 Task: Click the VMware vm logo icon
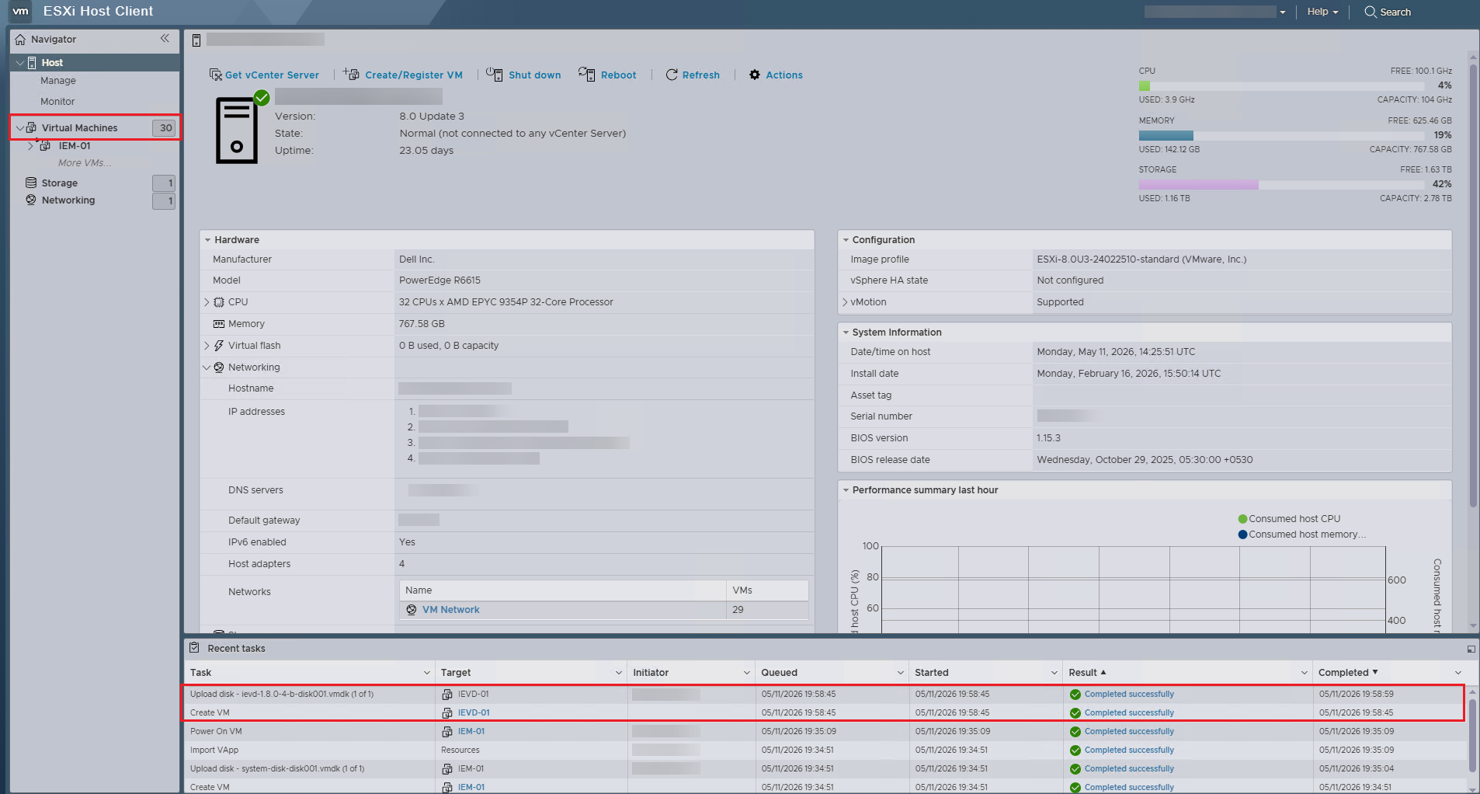pyautogui.click(x=21, y=11)
